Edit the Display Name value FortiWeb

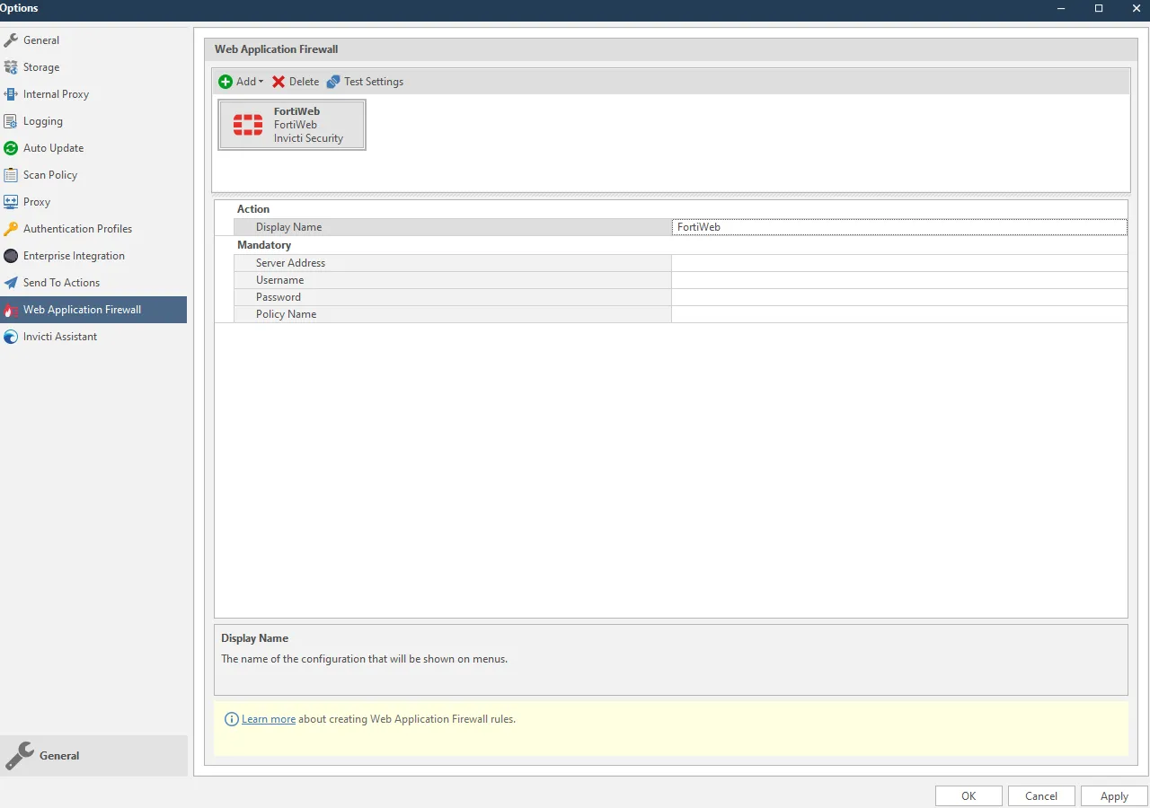(898, 226)
